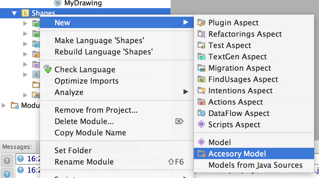Click the TextGen Aspect icon

pyautogui.click(x=202, y=57)
